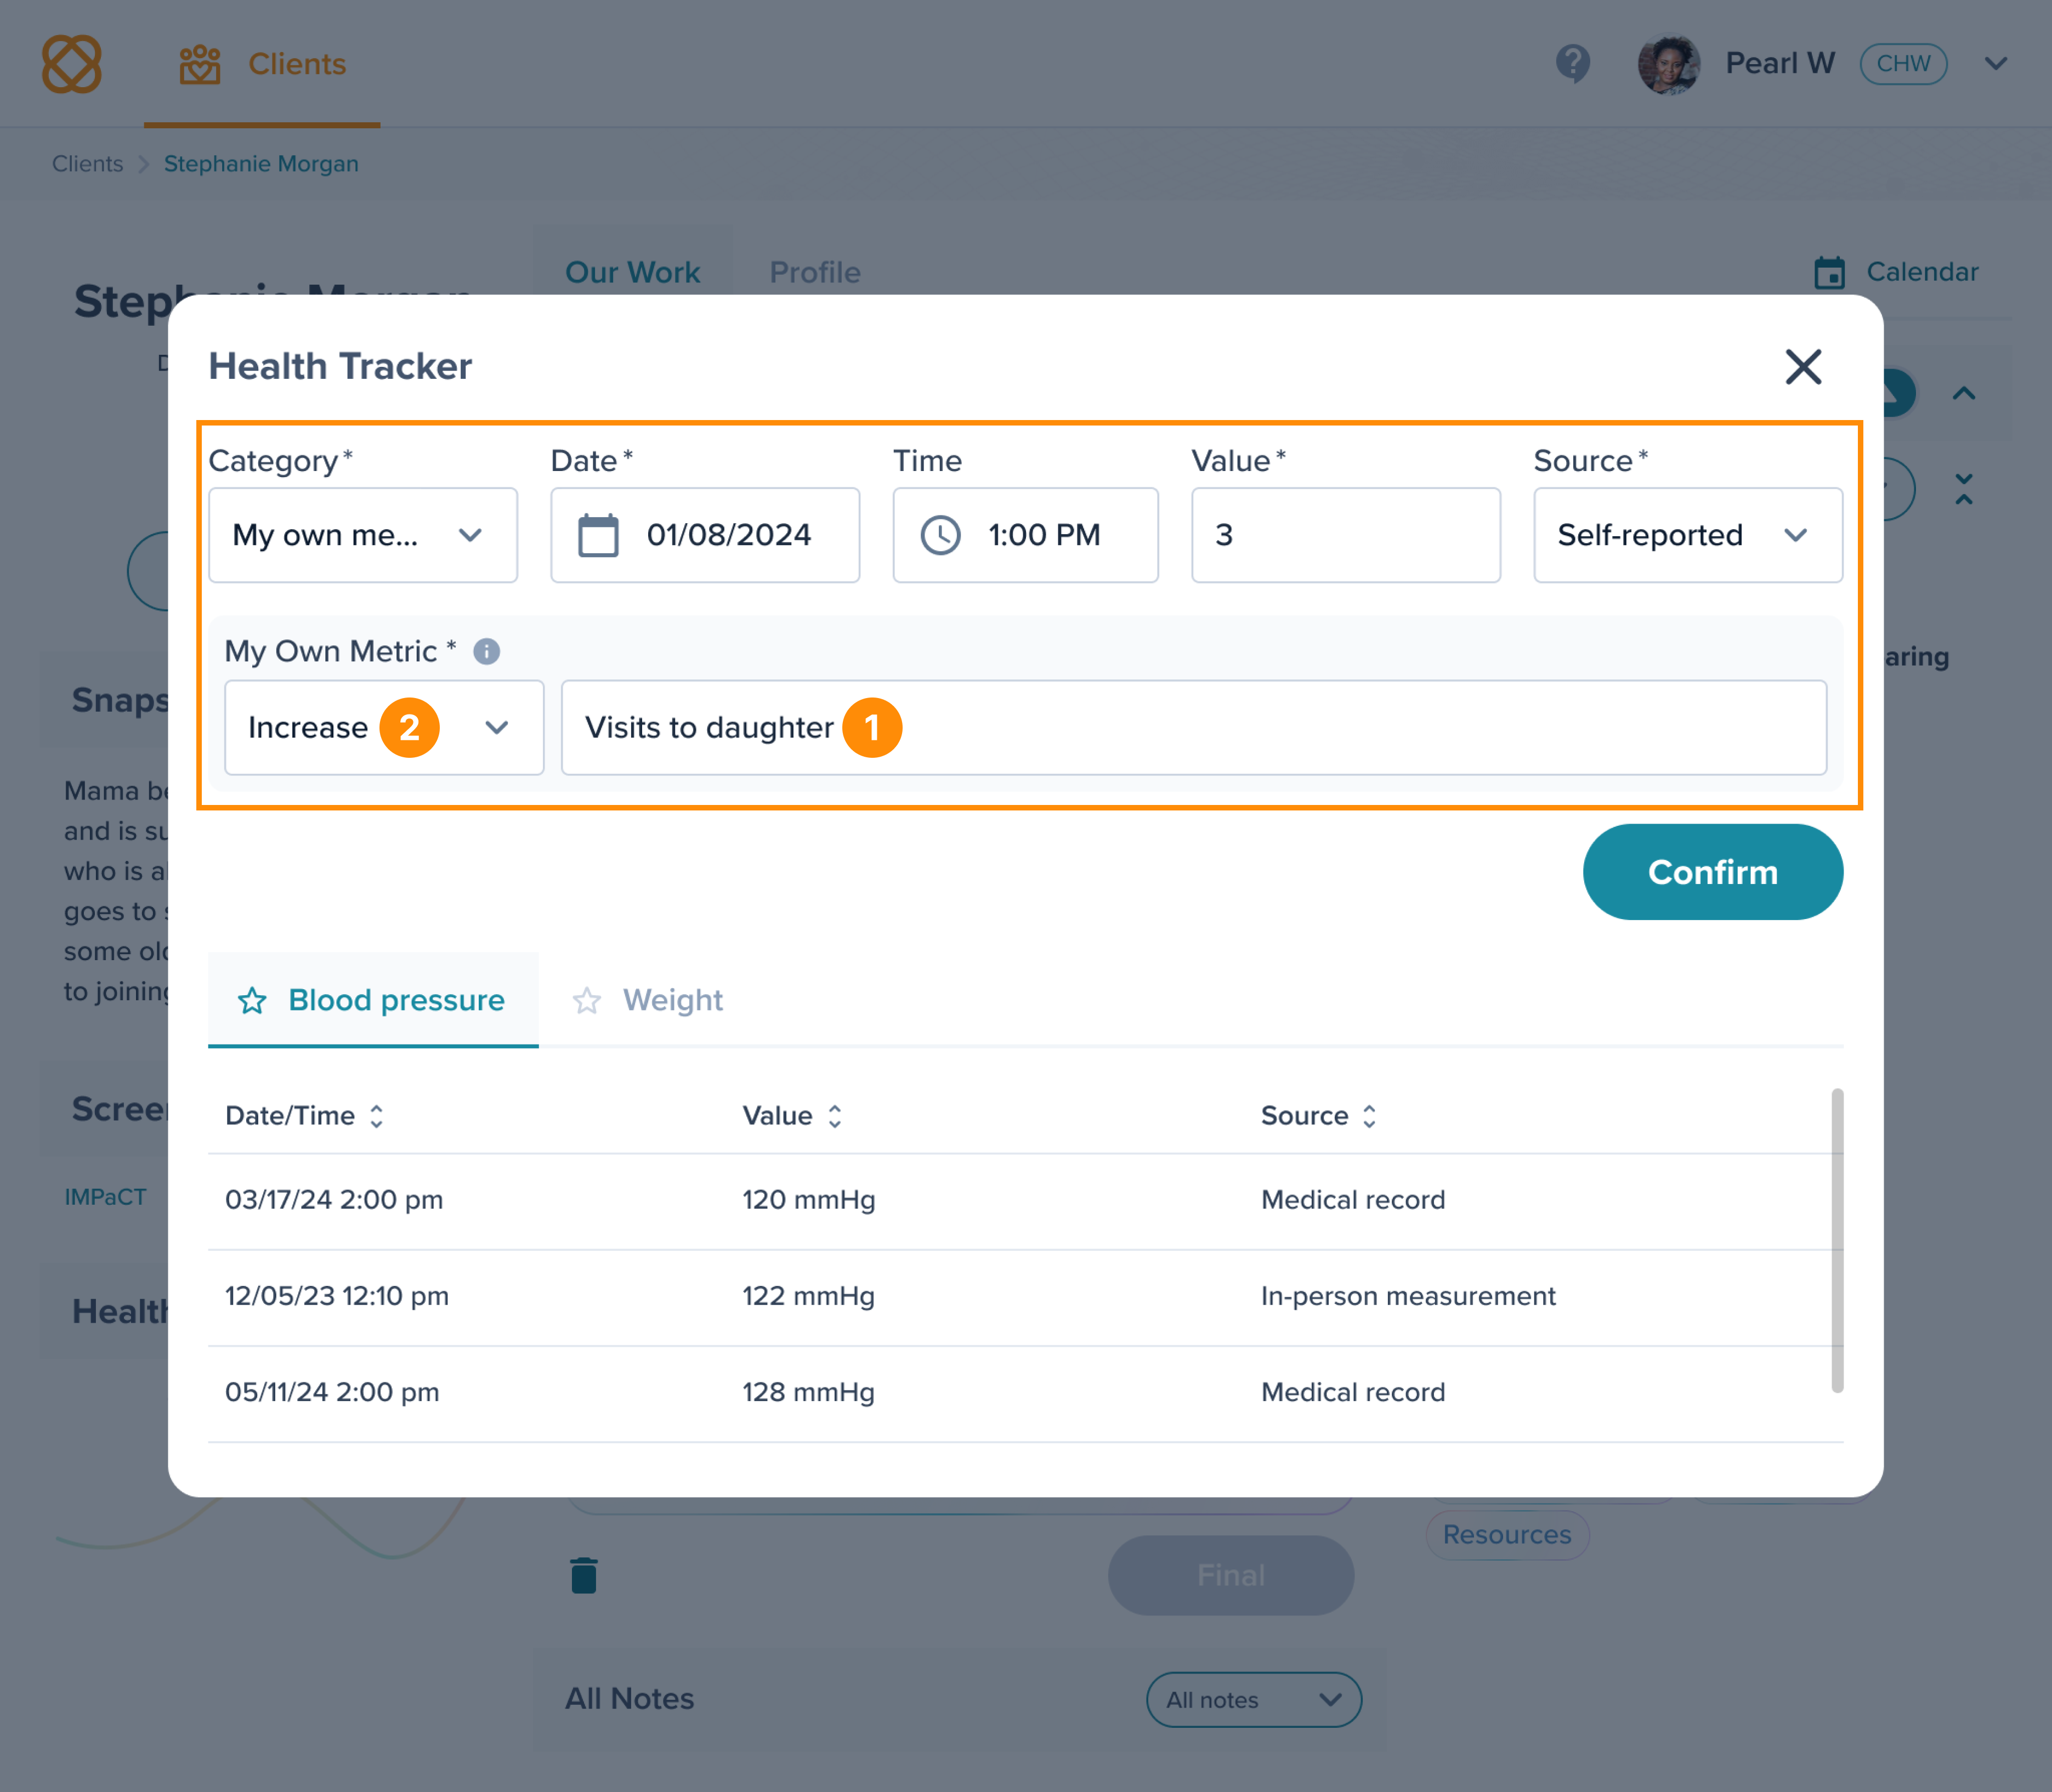Click the Final button
This screenshot has width=2052, height=1792.
click(x=1231, y=1575)
